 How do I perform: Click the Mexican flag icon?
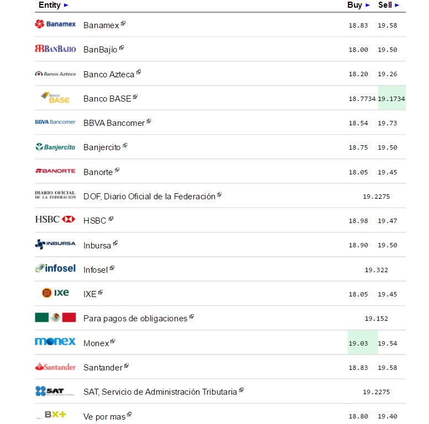(x=55, y=317)
